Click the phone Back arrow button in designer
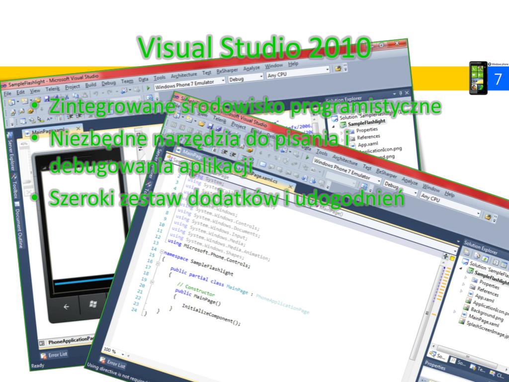This screenshot has height=382, width=509. click(66, 306)
